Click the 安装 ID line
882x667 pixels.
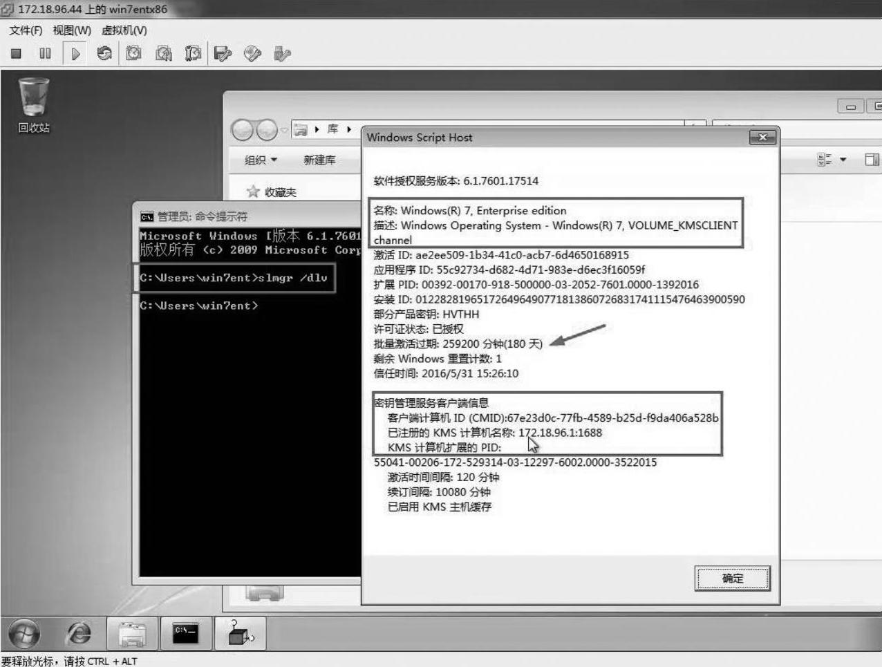coord(559,299)
